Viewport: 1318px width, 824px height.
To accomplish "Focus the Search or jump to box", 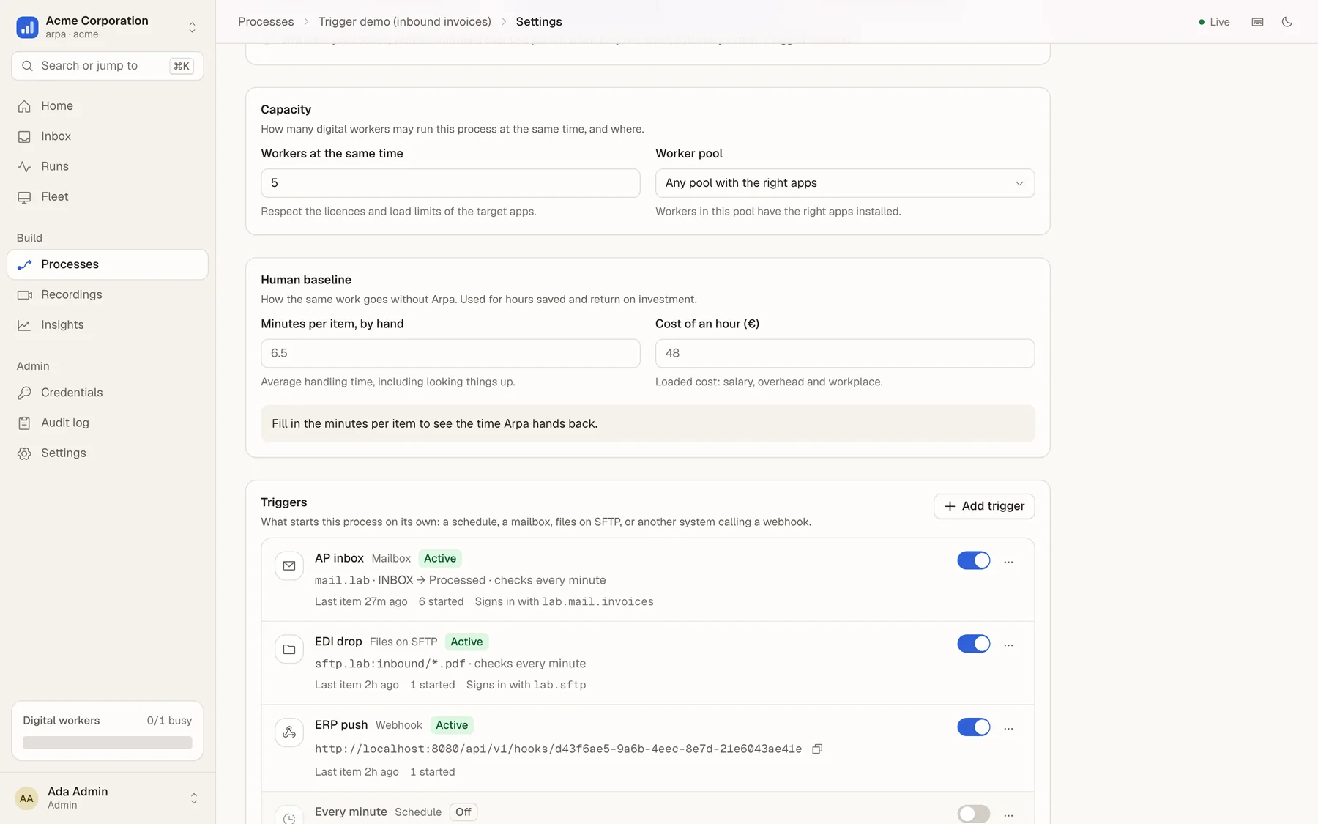I will 108,66.
